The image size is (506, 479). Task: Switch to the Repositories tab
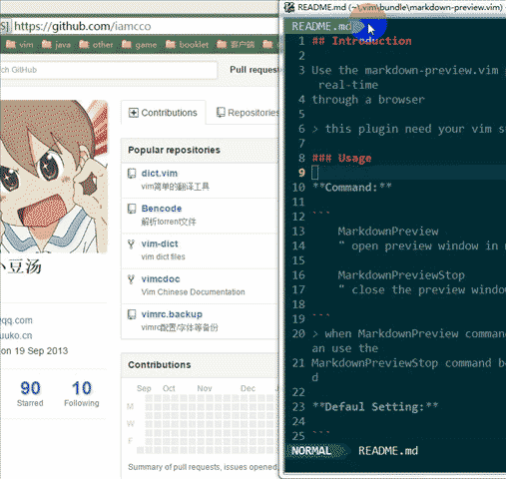click(248, 113)
